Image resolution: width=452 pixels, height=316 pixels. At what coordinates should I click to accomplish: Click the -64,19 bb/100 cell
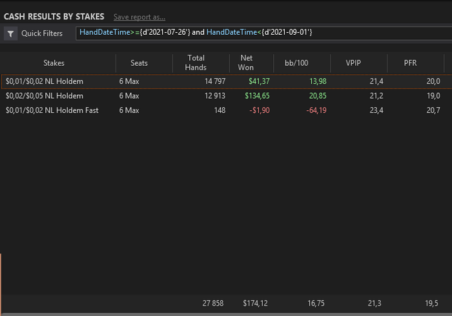(x=316, y=110)
